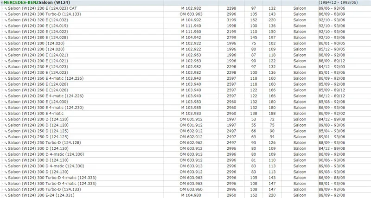371x198 pixels.
Task: Select row Saloon (W124) 280 E (124.028)
Action: pos(185,38)
